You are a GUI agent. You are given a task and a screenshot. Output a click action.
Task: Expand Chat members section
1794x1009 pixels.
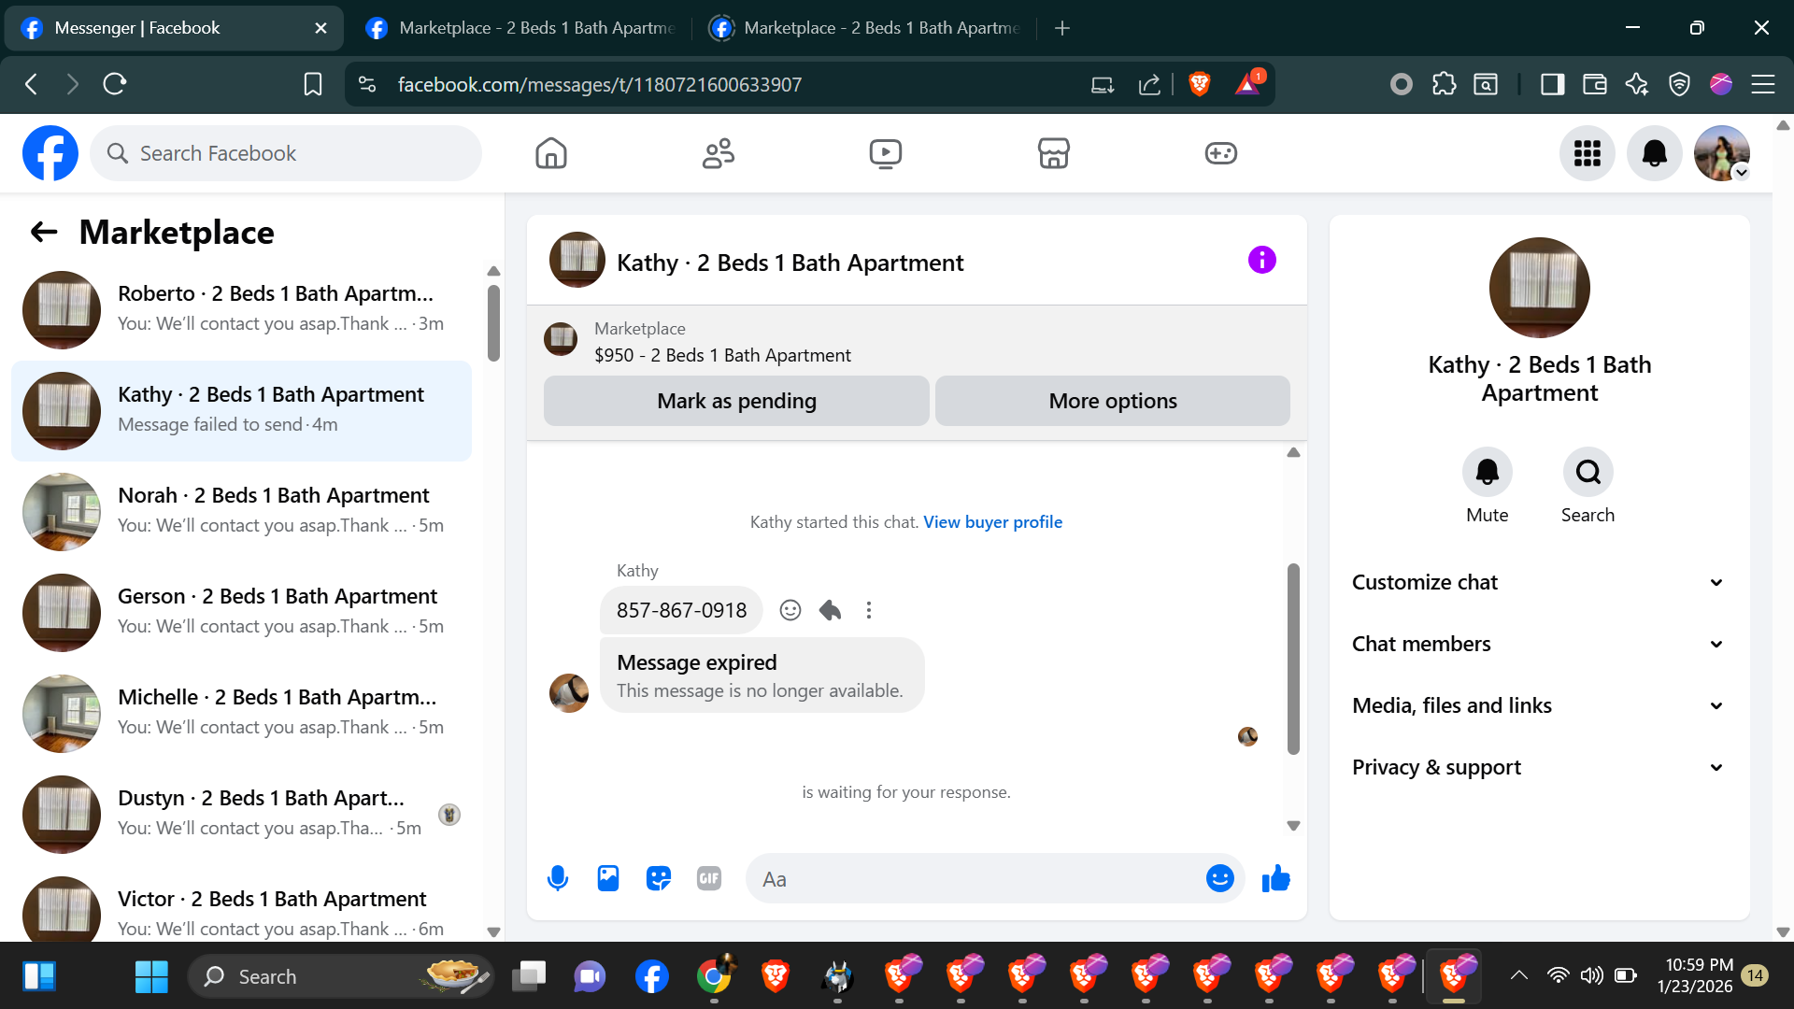click(x=1539, y=644)
